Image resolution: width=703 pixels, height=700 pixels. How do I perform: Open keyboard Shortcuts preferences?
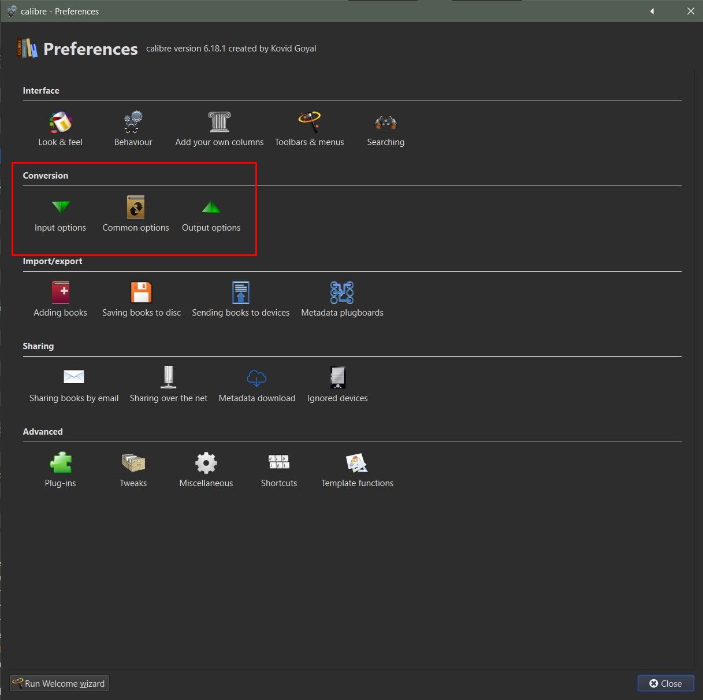[x=279, y=471]
